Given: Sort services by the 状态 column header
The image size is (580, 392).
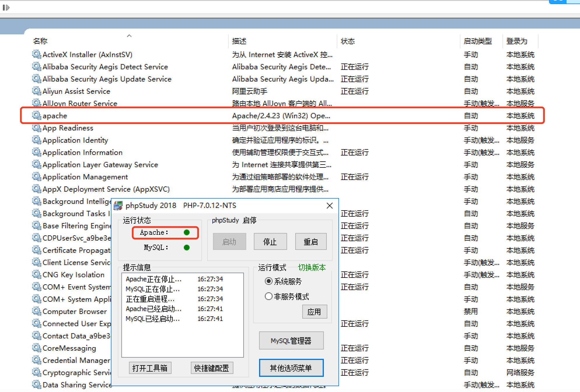Looking at the screenshot, I should pos(348,41).
